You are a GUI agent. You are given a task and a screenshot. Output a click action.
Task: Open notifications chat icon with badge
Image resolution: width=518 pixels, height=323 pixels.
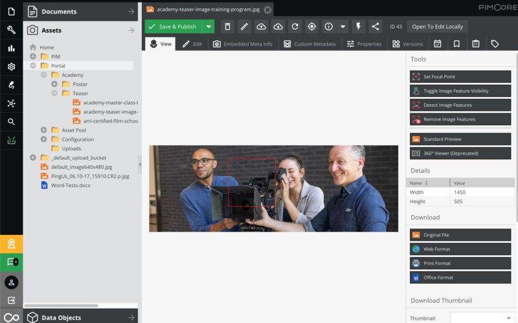(11, 262)
